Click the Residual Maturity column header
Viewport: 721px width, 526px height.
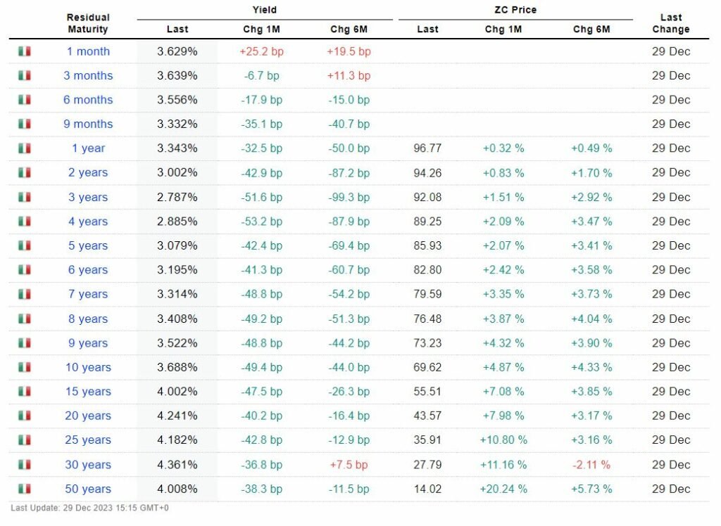(x=88, y=23)
